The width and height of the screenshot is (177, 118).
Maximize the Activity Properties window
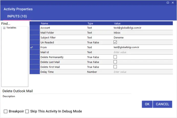[168, 3]
